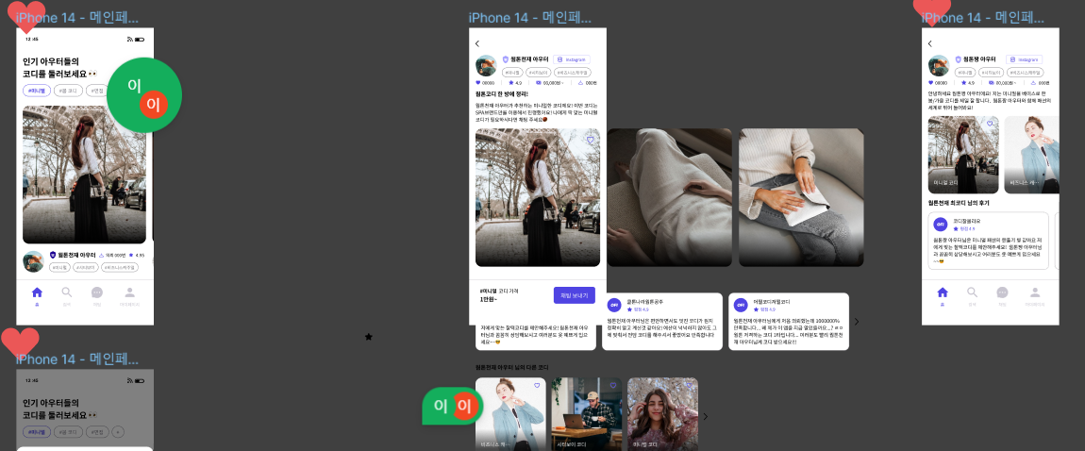1085x451 pixels.
Task: Tap the profile person icon in the right frame's nav bar
Action: (1034, 292)
